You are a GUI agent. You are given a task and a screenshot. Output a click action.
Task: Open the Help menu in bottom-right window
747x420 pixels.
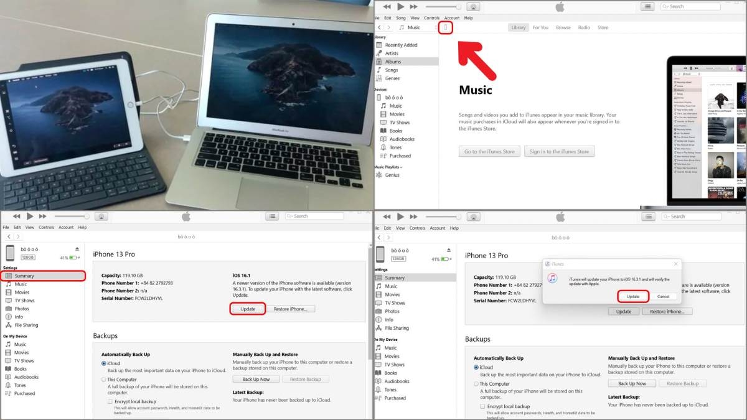tap(454, 228)
